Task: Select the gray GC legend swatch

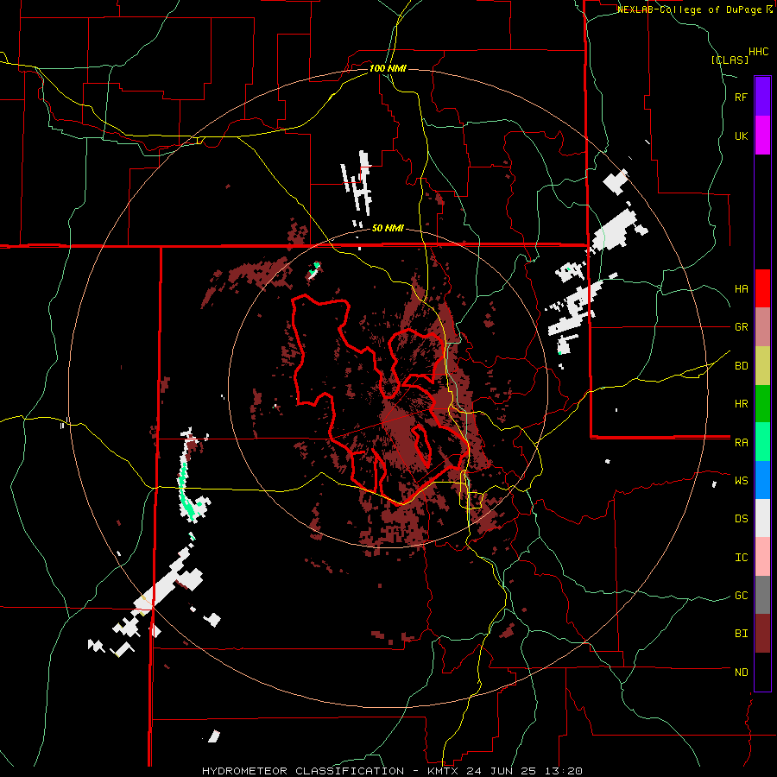Action: [762, 595]
